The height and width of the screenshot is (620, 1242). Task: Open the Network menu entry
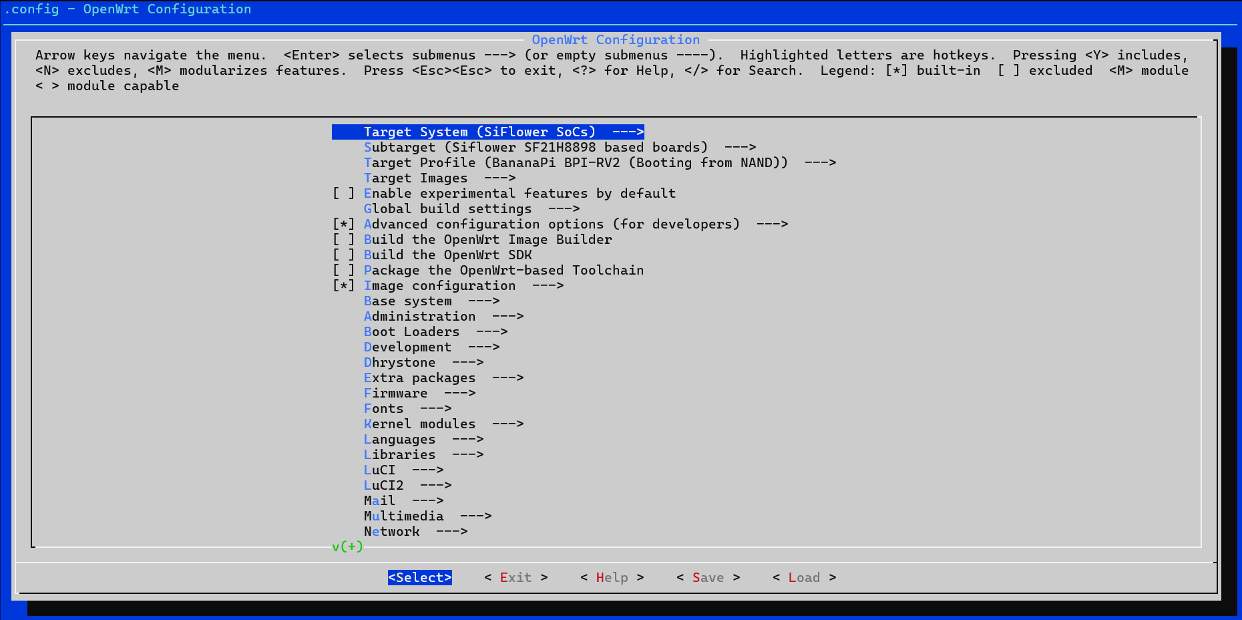415,532
